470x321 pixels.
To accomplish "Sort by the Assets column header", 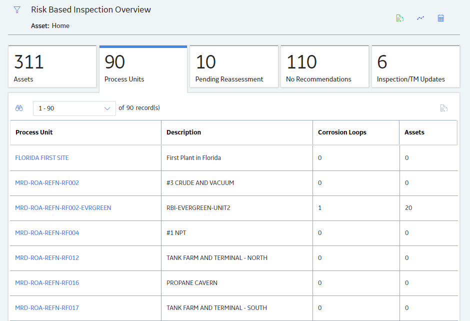I will click(428, 132).
